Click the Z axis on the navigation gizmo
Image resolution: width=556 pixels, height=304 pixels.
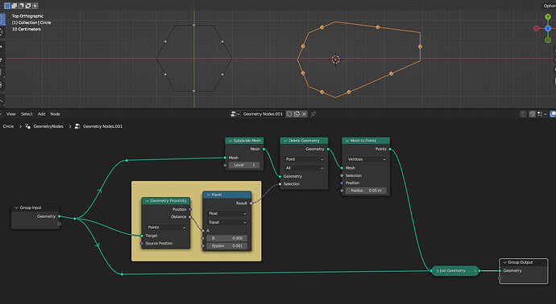point(548,28)
